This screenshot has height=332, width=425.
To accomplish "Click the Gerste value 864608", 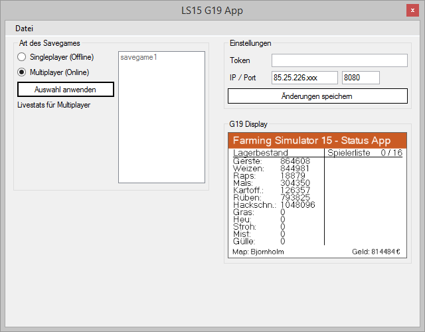I will (295, 161).
